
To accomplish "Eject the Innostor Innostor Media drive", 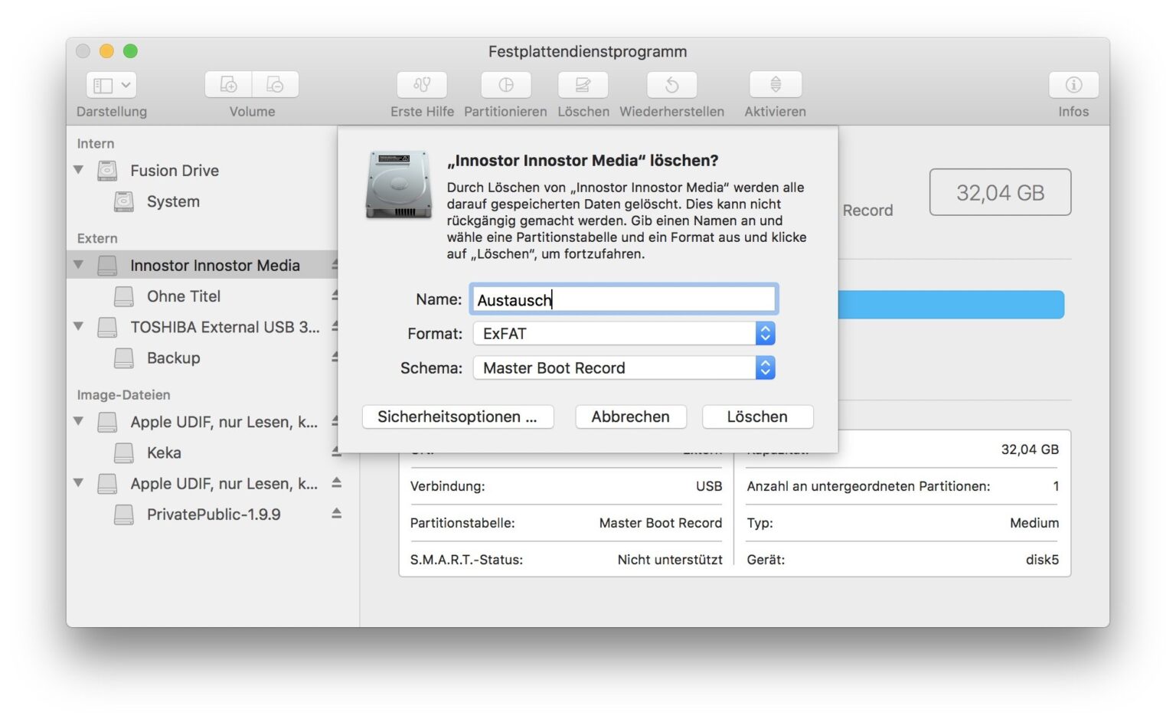I will (335, 265).
